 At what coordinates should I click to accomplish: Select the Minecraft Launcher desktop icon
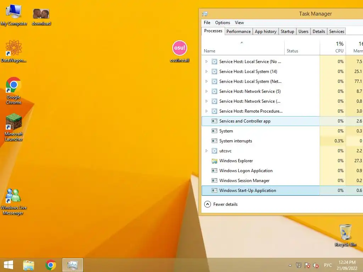14,127
